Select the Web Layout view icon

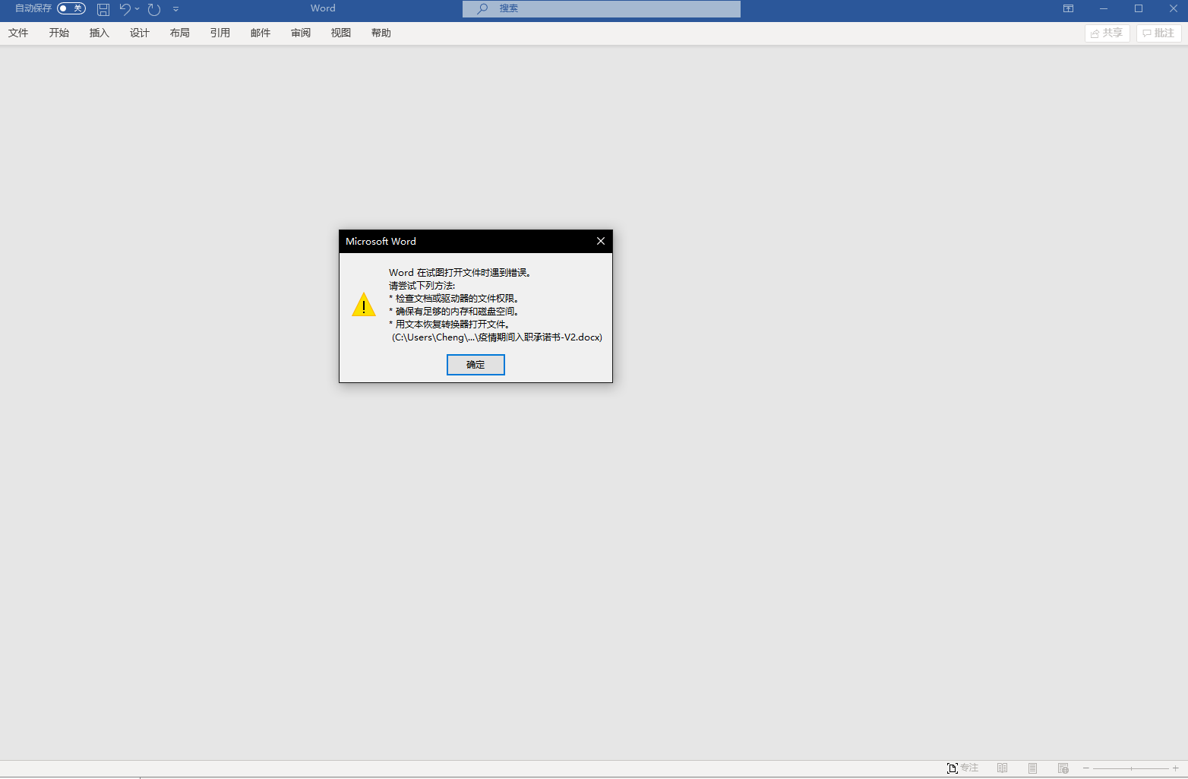pos(1063,768)
